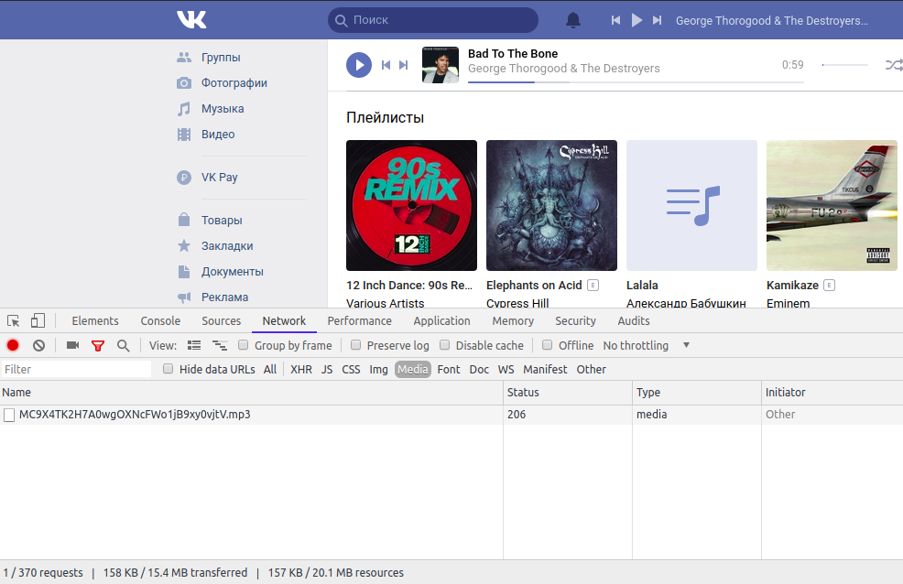Viewport: 903px width, 584px height.
Task: Tick checkbox beside mp3 request row
Action: tap(8, 415)
